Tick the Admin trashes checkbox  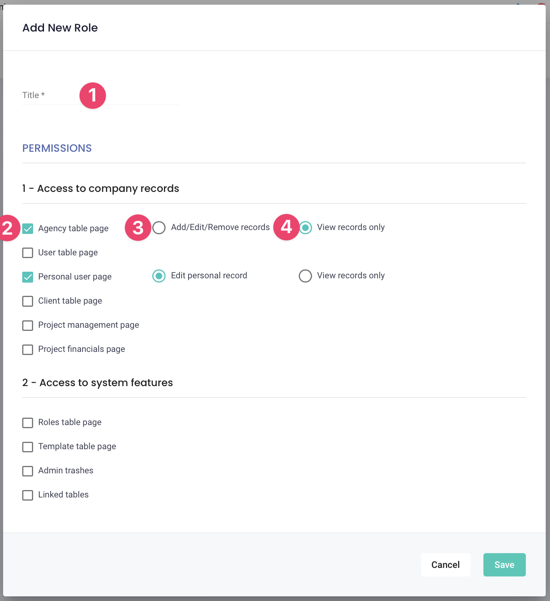pos(28,471)
